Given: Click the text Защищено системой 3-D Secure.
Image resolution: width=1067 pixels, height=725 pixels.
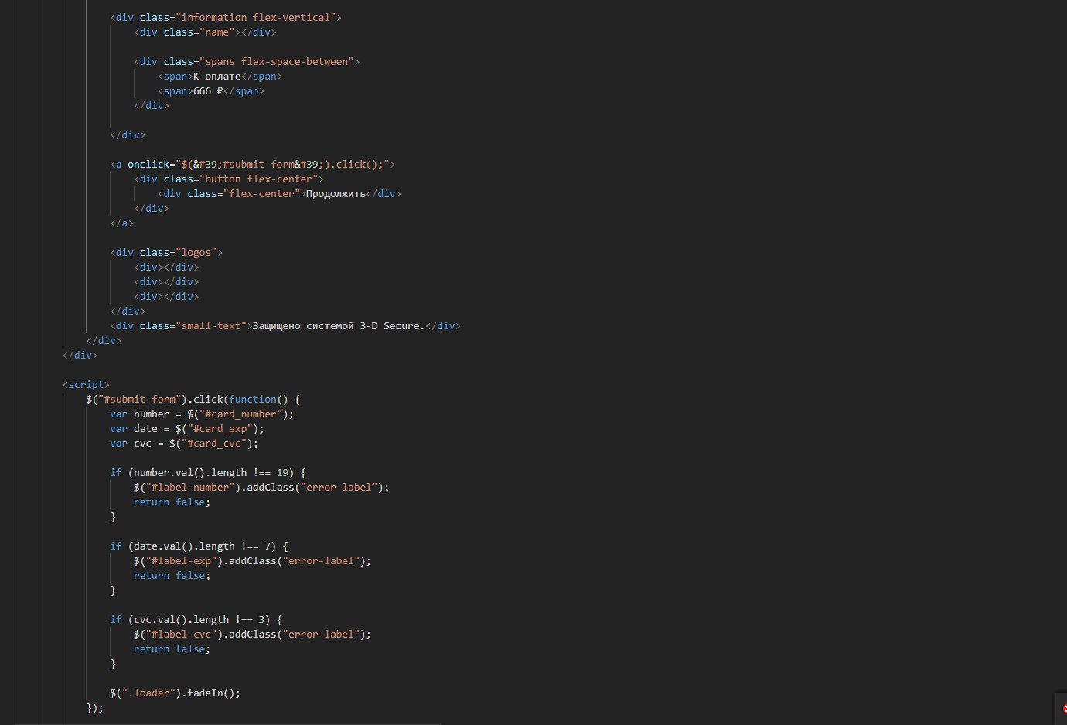Looking at the screenshot, I should 339,325.
